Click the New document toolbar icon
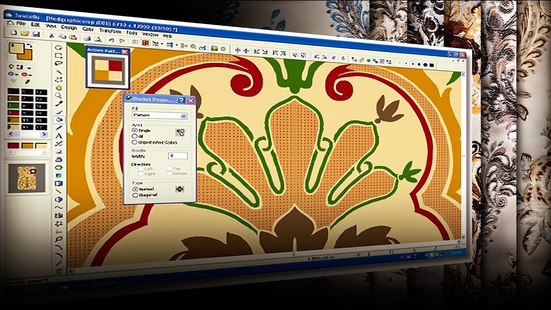This screenshot has width=551, height=310. [x=14, y=32]
